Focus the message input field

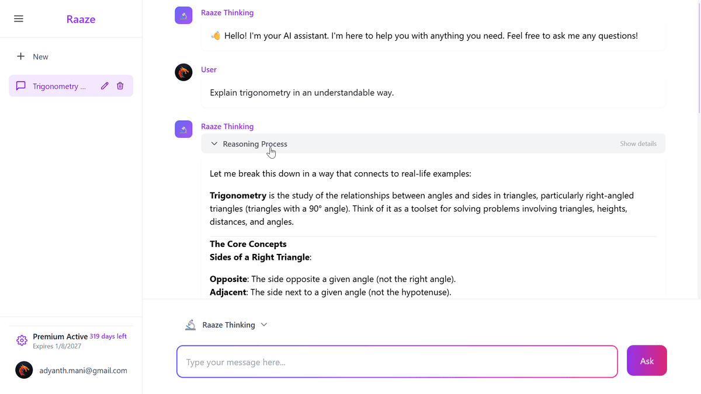click(397, 361)
